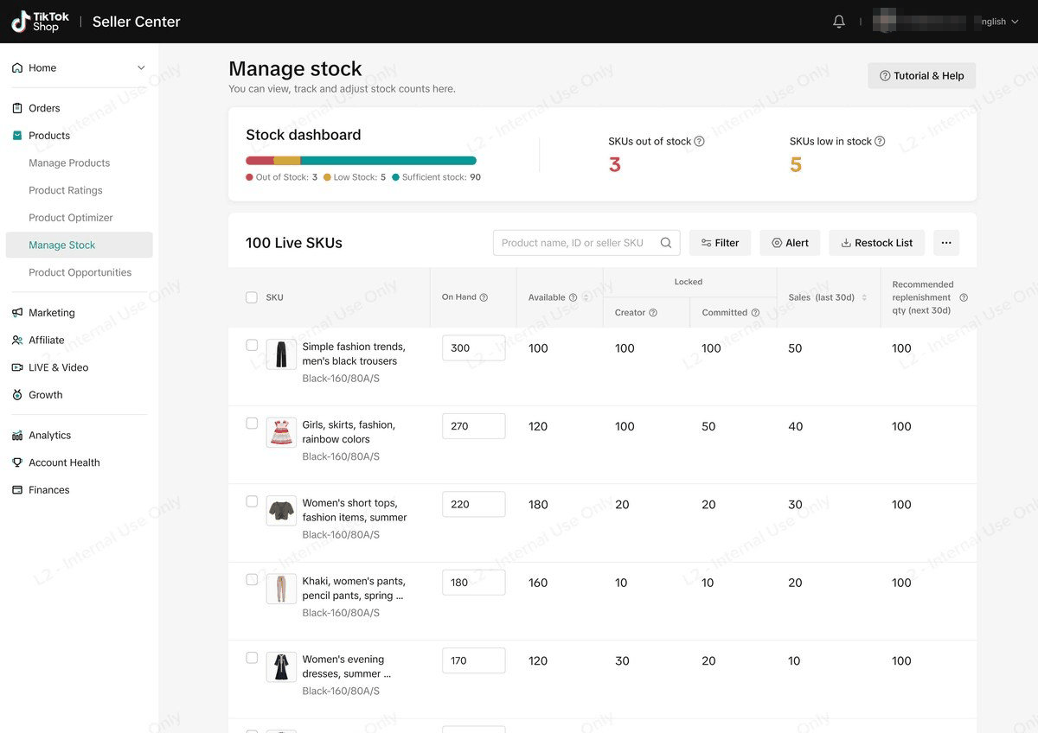Open the notifications bell
The width and height of the screenshot is (1038, 733).
pos(838,22)
